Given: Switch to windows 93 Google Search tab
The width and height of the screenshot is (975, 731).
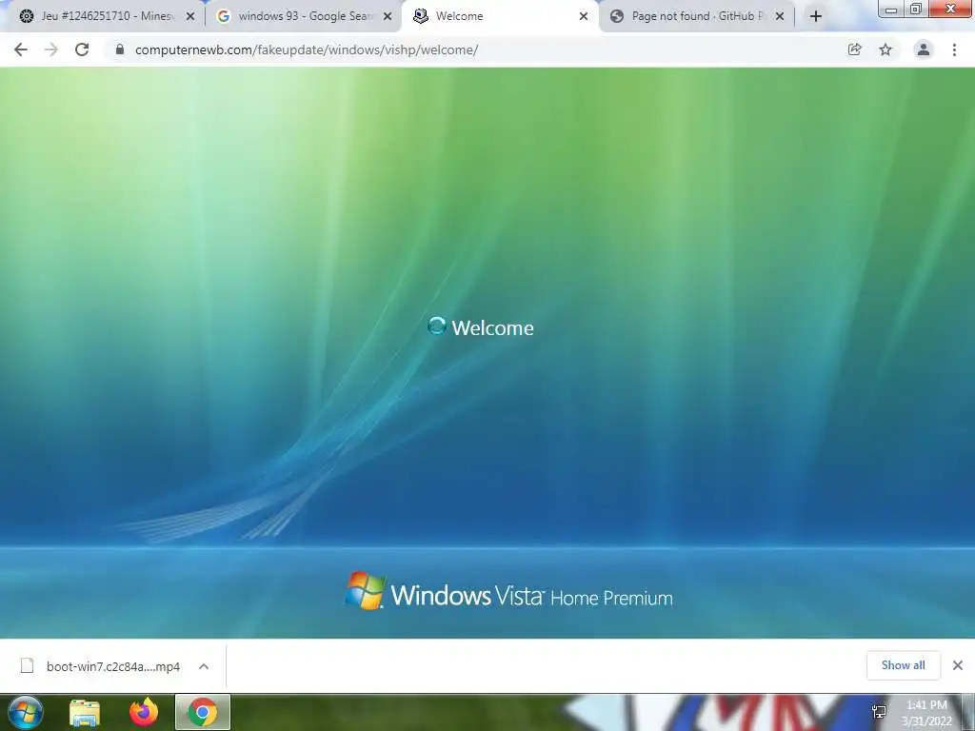Looking at the screenshot, I should point(305,16).
